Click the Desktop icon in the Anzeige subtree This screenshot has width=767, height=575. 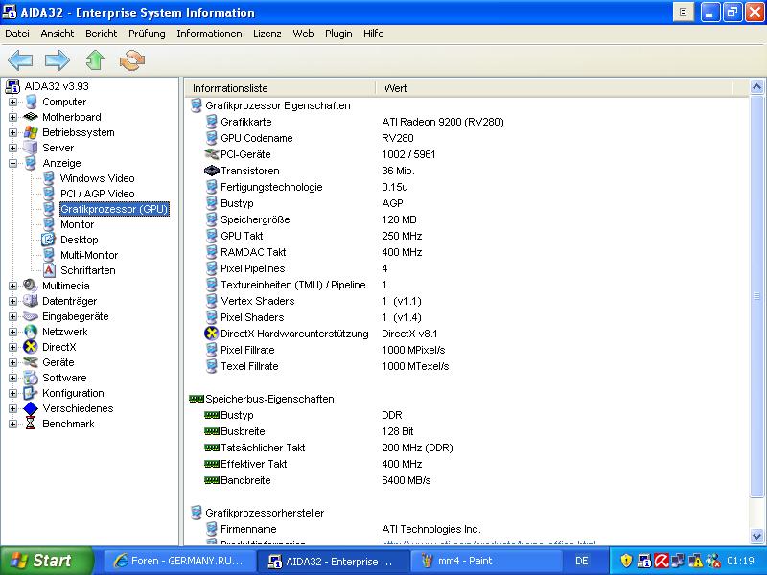click(49, 240)
